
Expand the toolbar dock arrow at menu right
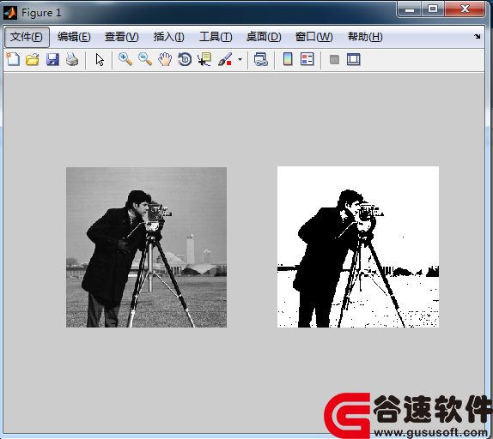[x=478, y=36]
